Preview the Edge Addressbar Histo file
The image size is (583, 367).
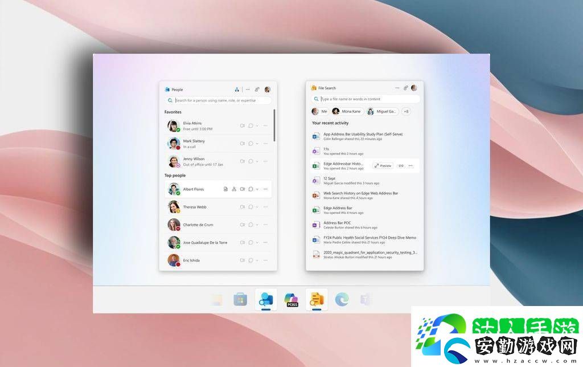[383, 166]
